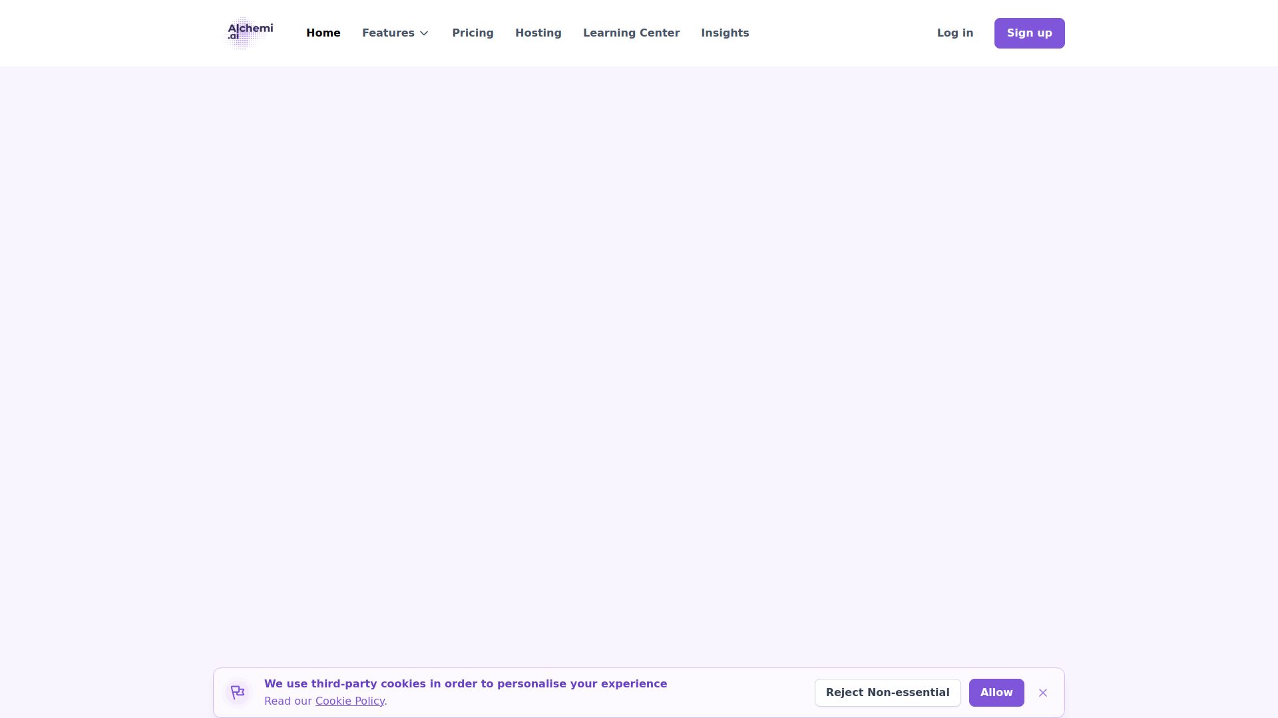Click the "Read our" text in banner
This screenshot has height=718, width=1278.
[x=288, y=701]
